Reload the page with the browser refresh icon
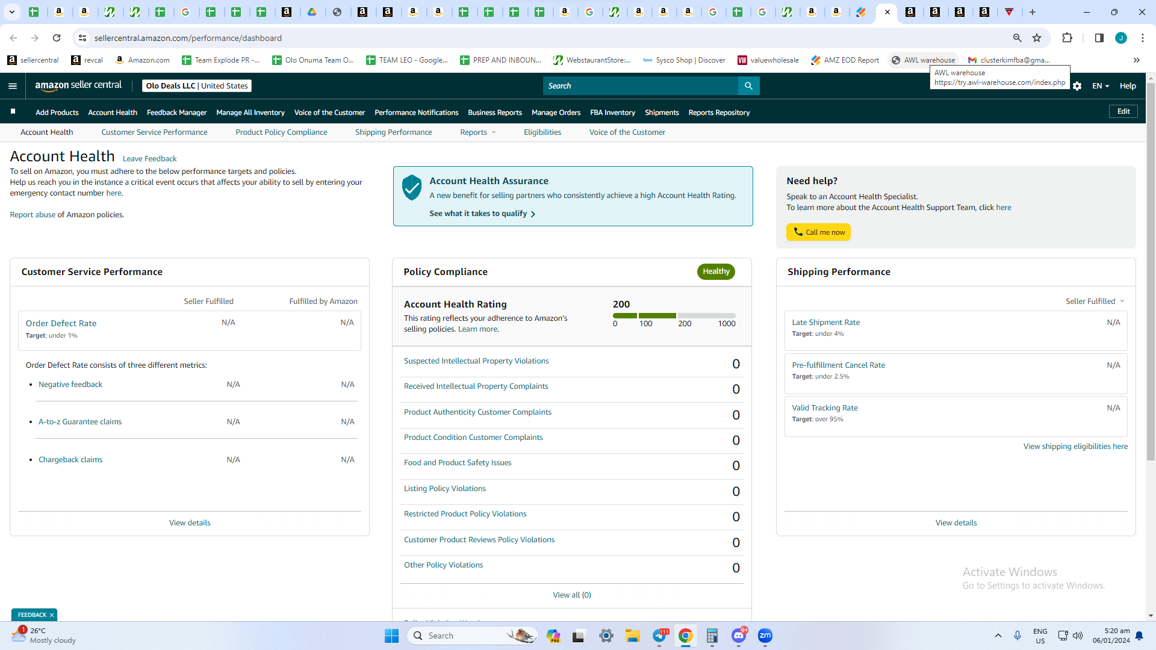 [x=57, y=38]
